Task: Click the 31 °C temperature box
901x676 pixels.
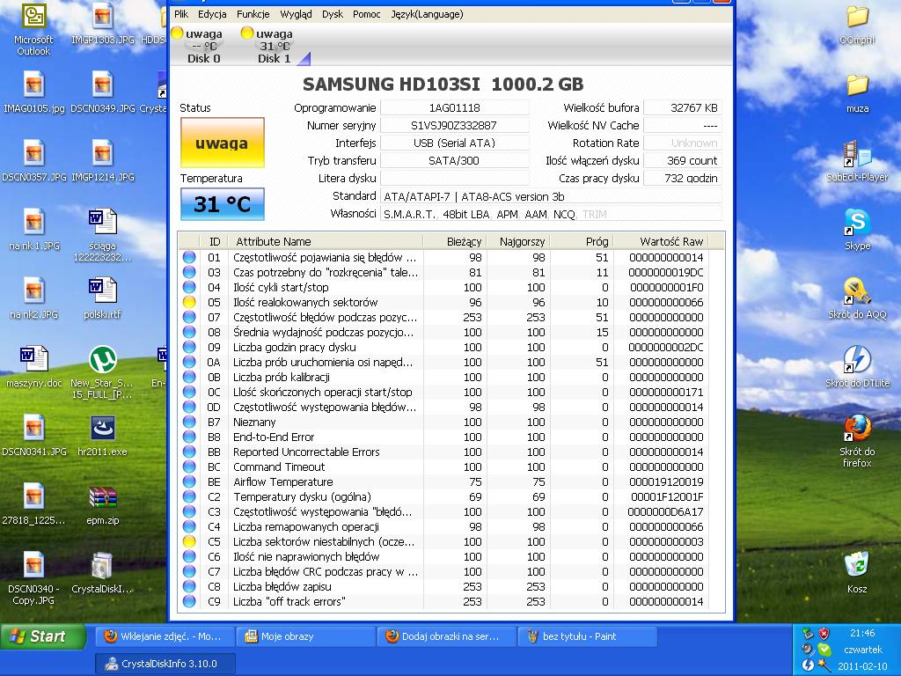Action: pyautogui.click(x=223, y=204)
